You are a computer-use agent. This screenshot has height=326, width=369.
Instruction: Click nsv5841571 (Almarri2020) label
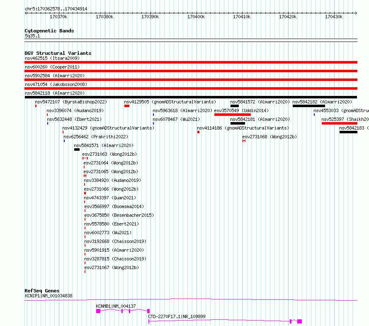[x=104, y=145]
